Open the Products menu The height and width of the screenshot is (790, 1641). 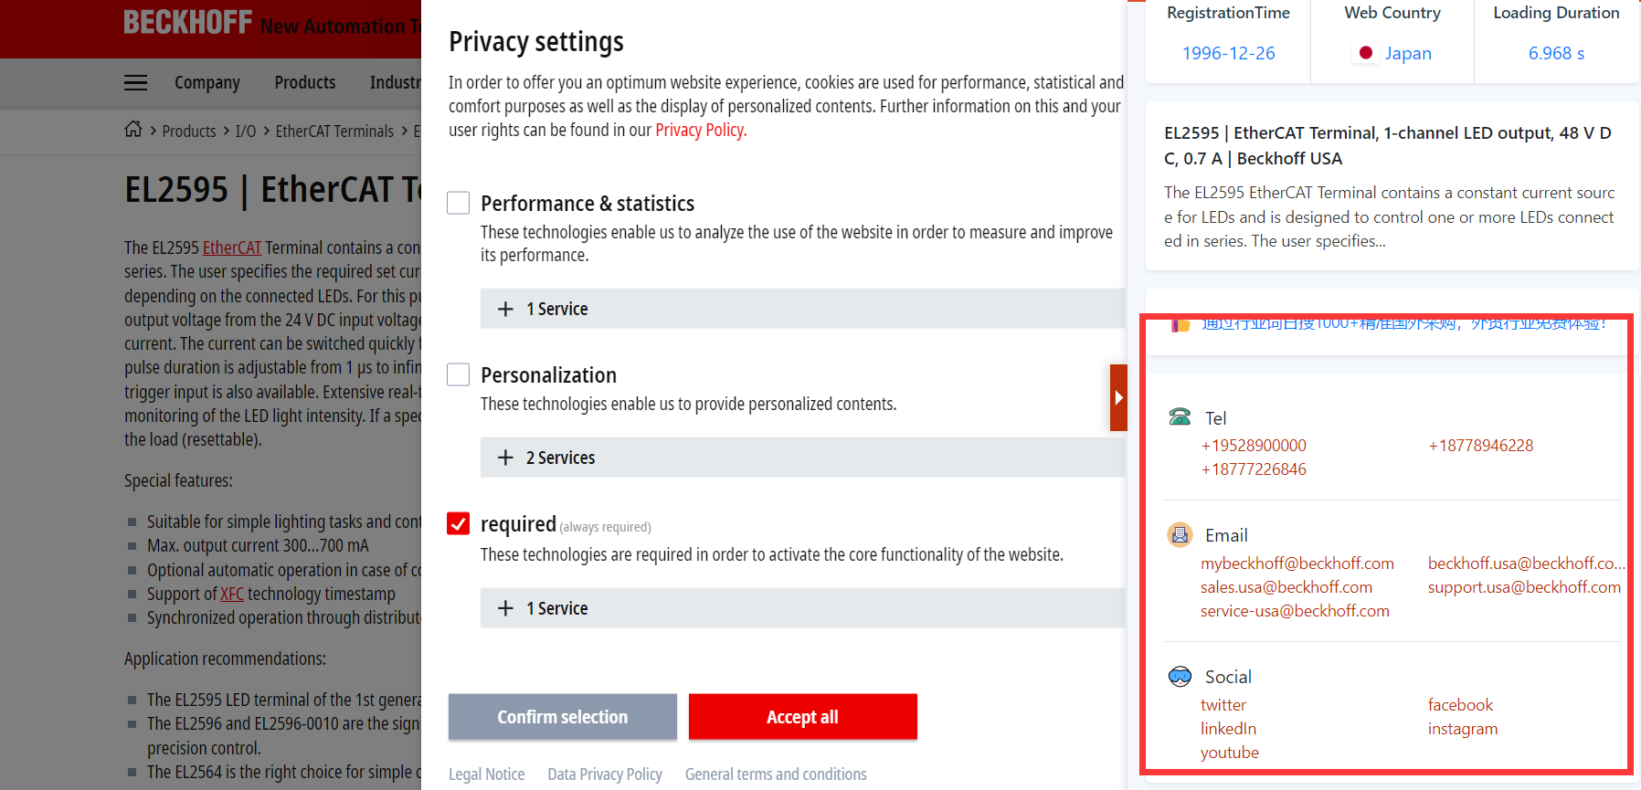pos(305,83)
